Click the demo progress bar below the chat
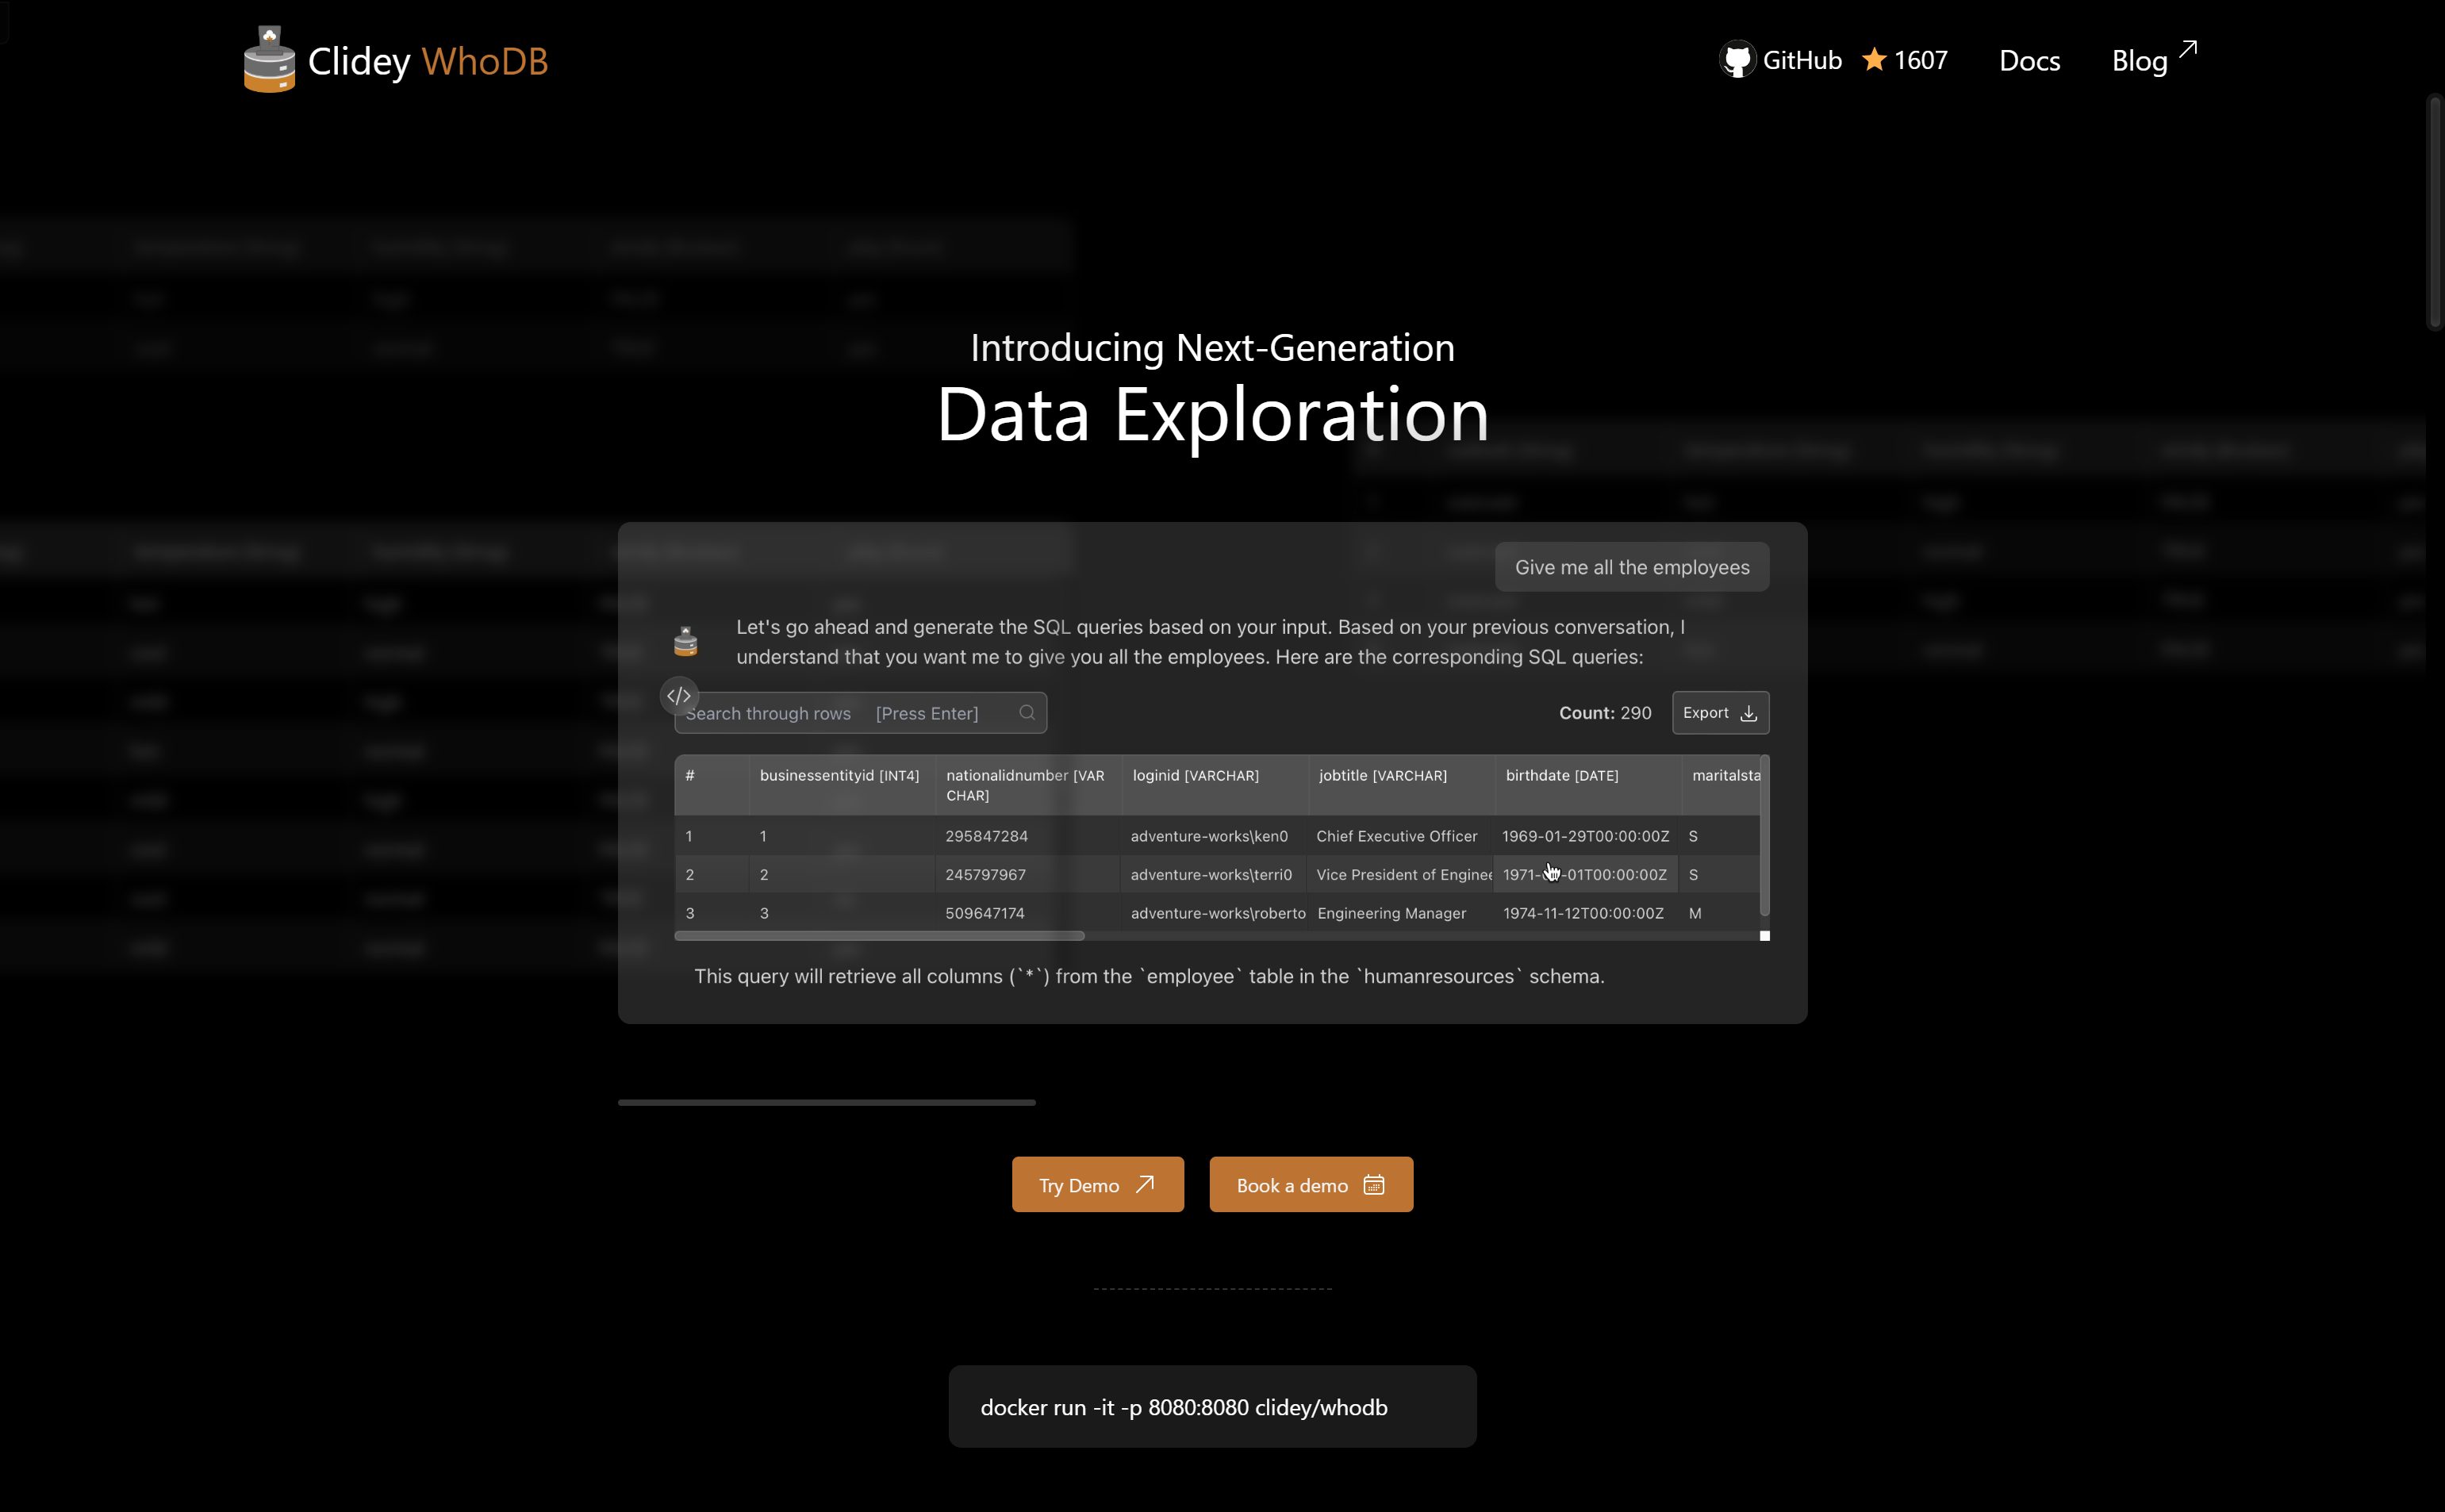2445x1512 pixels. pyautogui.click(x=826, y=1102)
